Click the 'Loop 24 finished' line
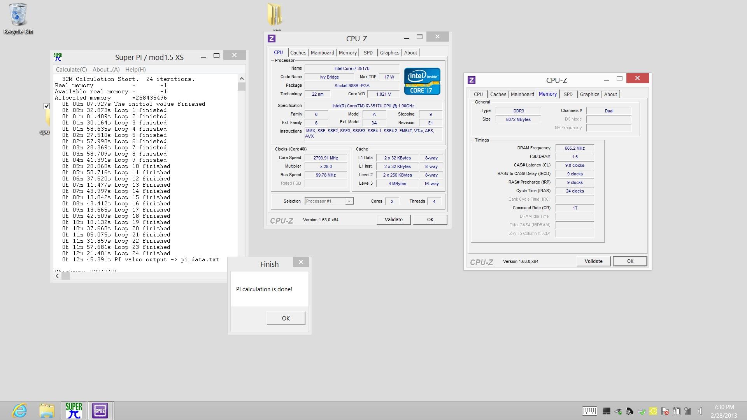The image size is (747, 420). pyautogui.click(x=116, y=253)
